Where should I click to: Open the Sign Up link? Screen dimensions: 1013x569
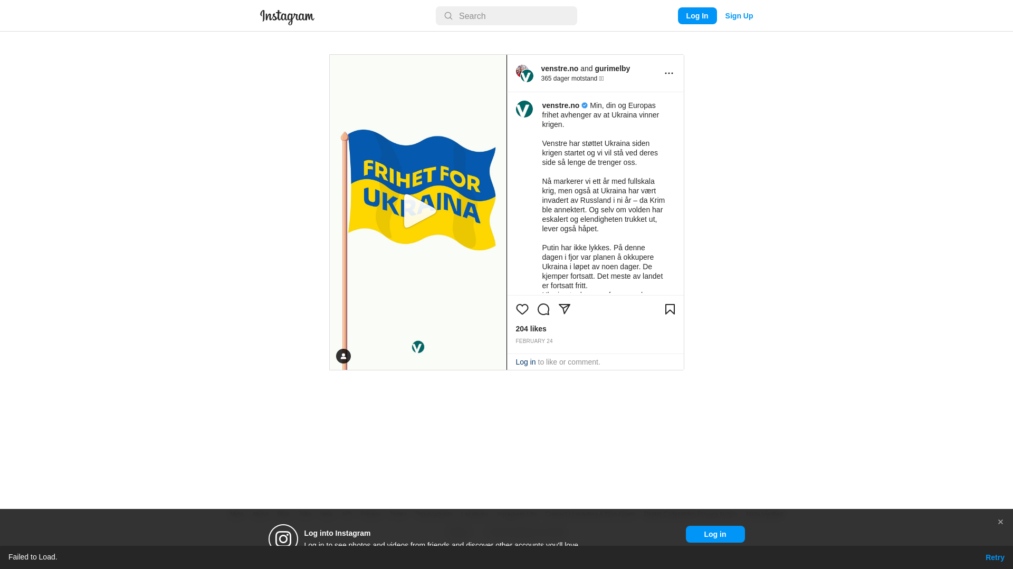pyautogui.click(x=739, y=16)
